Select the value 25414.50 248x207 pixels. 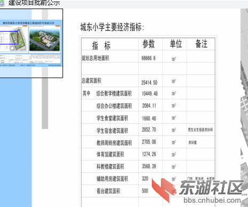(149, 82)
